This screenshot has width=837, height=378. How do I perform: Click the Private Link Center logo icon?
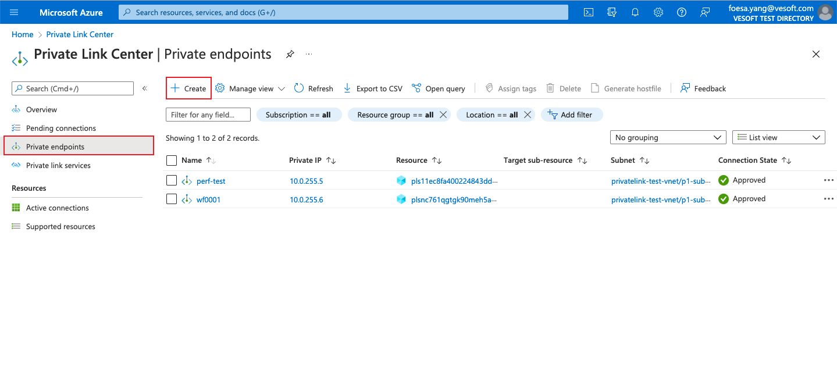pyautogui.click(x=20, y=58)
